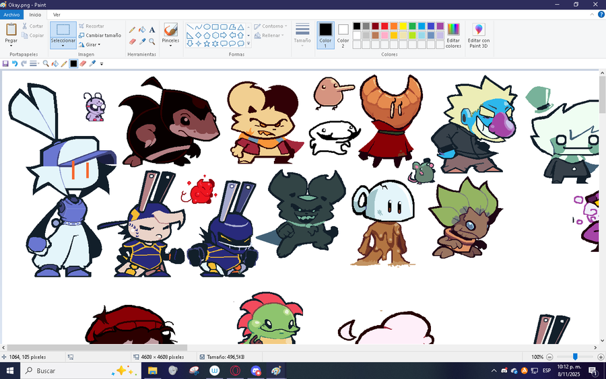Choose the rounded rectangle shape
606x379 pixels.
click(224, 27)
